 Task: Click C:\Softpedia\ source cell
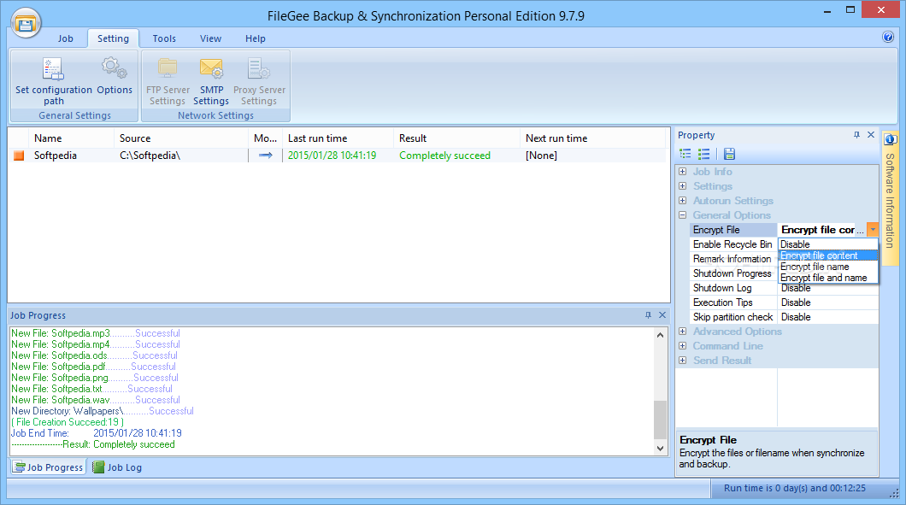click(x=150, y=156)
